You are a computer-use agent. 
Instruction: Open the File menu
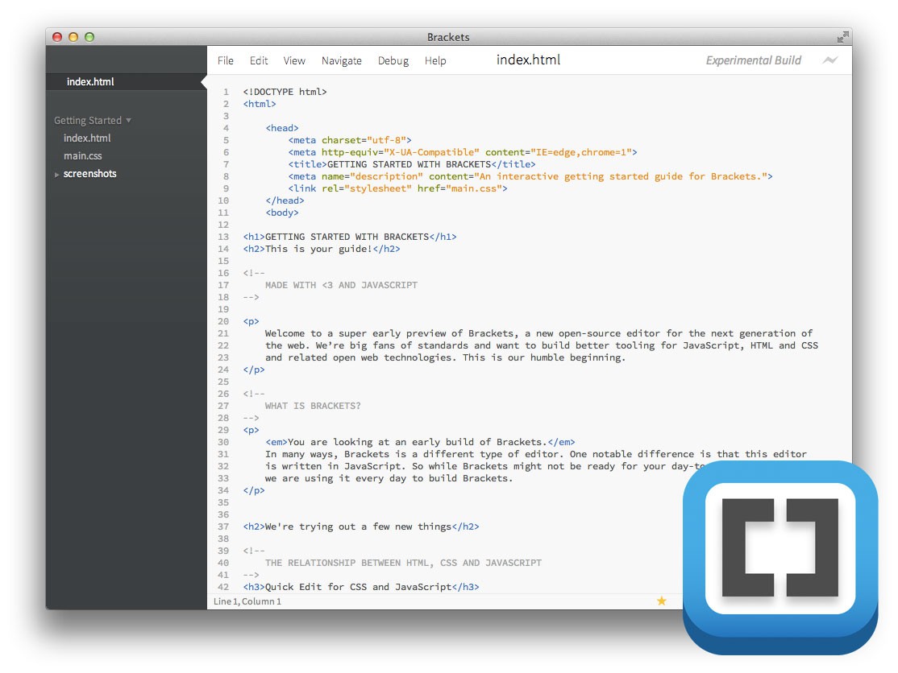point(226,60)
